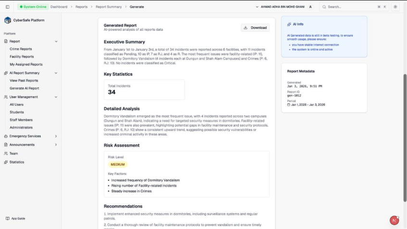Viewport: 407px width, 229px height.
Task: Open Crime Reports in sidebar
Action: [21, 49]
